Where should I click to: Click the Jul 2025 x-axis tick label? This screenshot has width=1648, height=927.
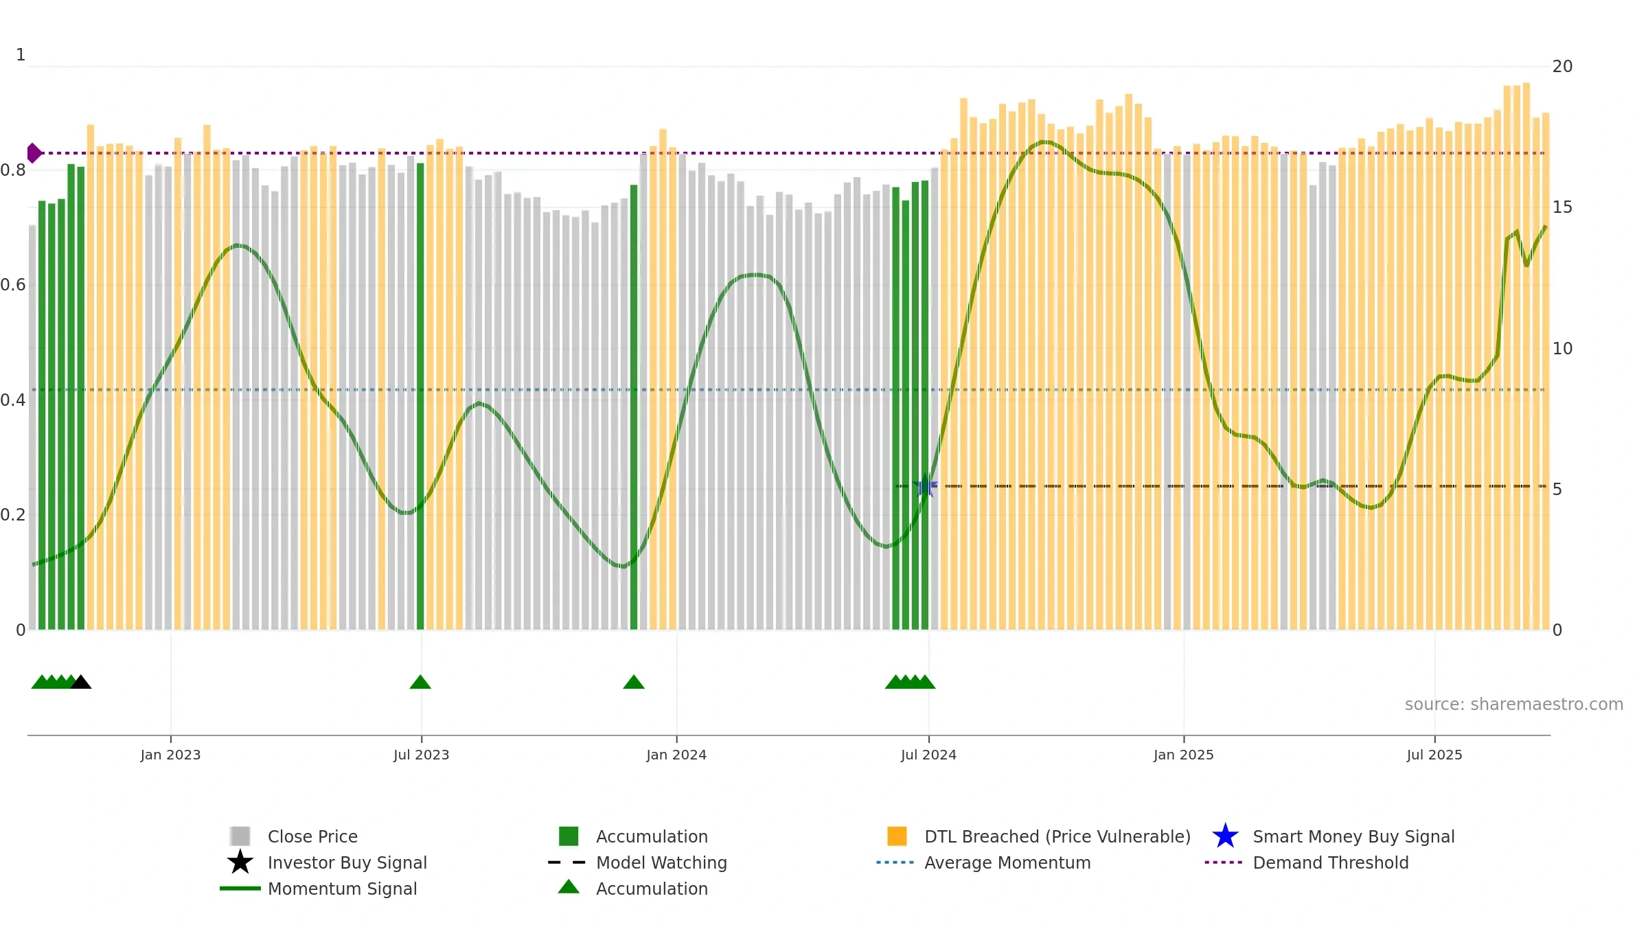tap(1434, 755)
